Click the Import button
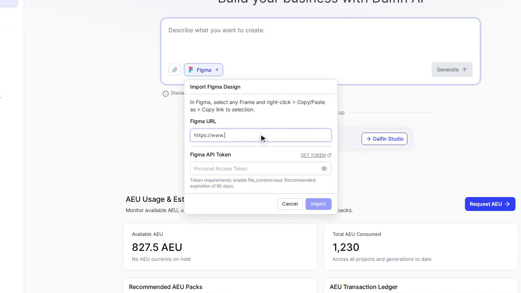This screenshot has width=521, height=293. [x=318, y=204]
